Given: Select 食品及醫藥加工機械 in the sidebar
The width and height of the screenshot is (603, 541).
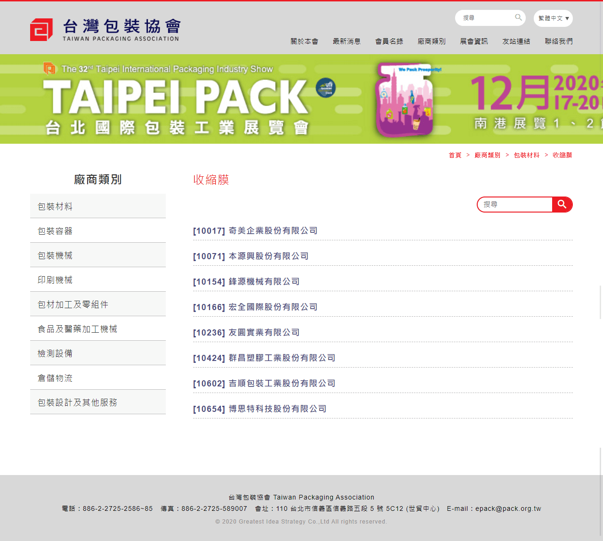Looking at the screenshot, I should (x=98, y=328).
